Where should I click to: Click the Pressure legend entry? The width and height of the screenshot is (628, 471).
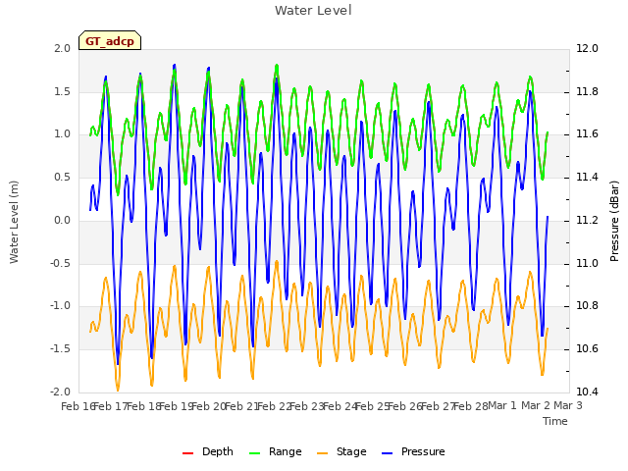tap(413, 451)
